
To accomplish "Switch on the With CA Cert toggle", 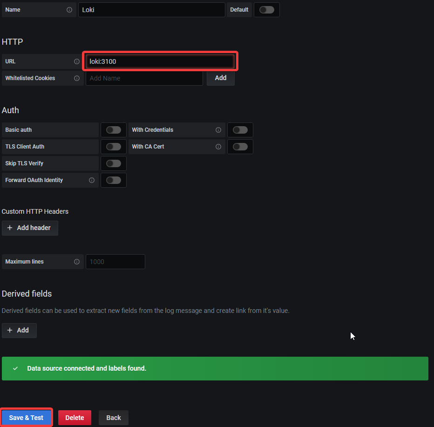I will click(240, 147).
